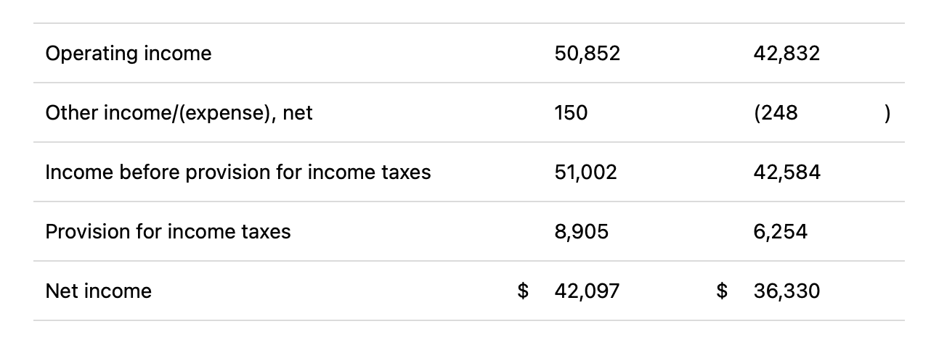Select the 51,002 pre-tax income value
The width and height of the screenshot is (931, 345).
585,172
